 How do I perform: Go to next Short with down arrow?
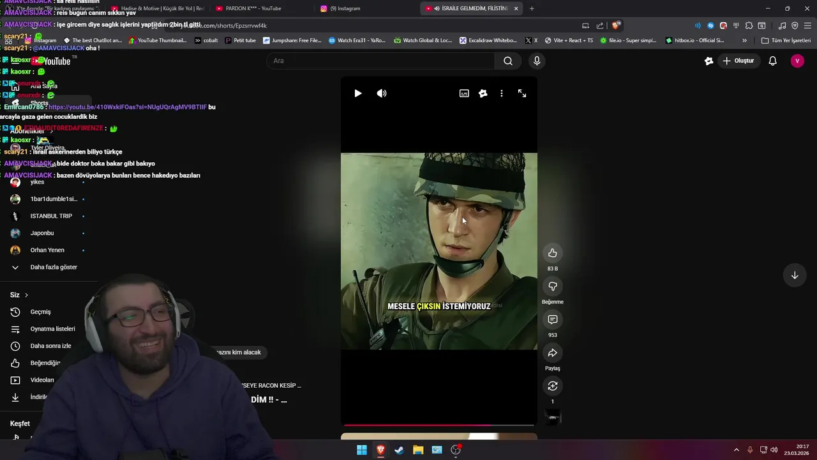click(x=795, y=275)
